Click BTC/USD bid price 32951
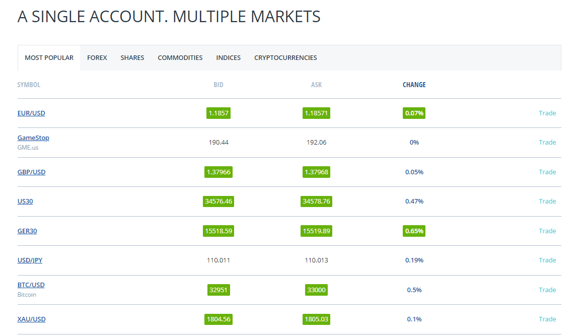The image size is (584, 336). pos(218,290)
